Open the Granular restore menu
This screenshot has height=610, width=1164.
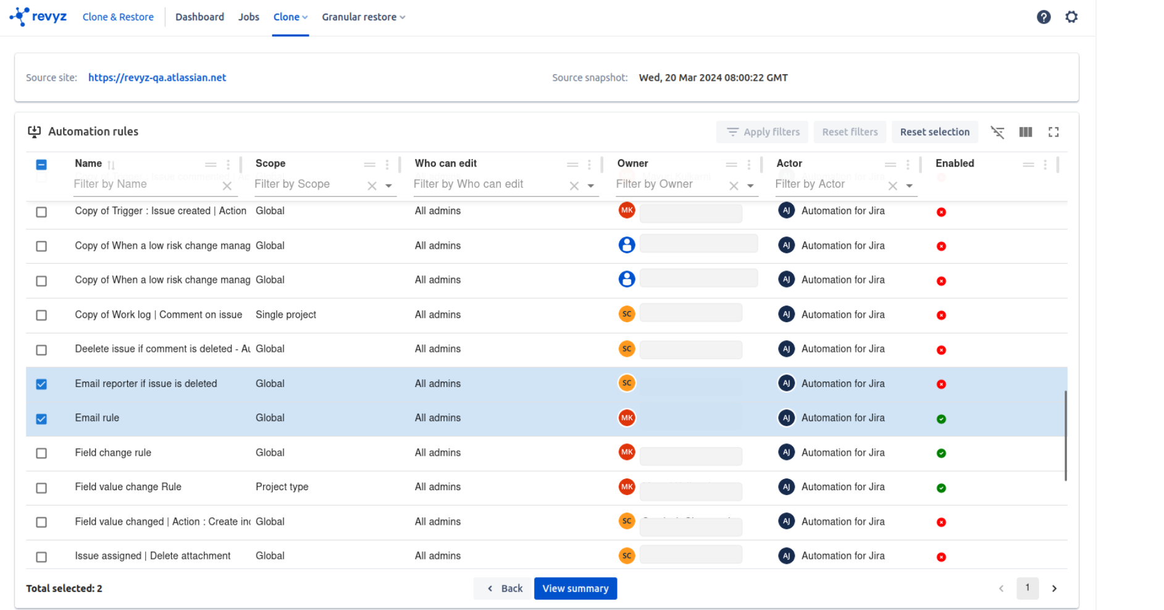point(363,17)
